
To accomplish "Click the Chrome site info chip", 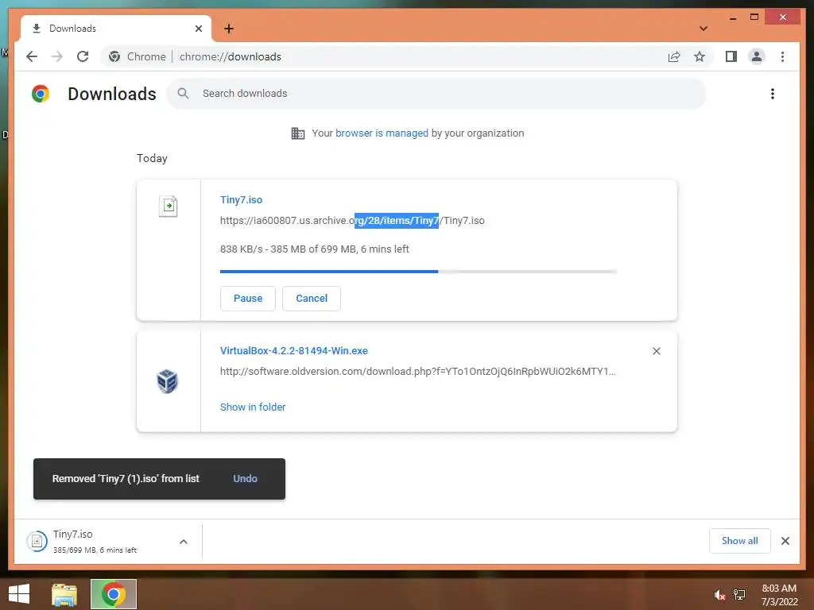I will tap(138, 56).
